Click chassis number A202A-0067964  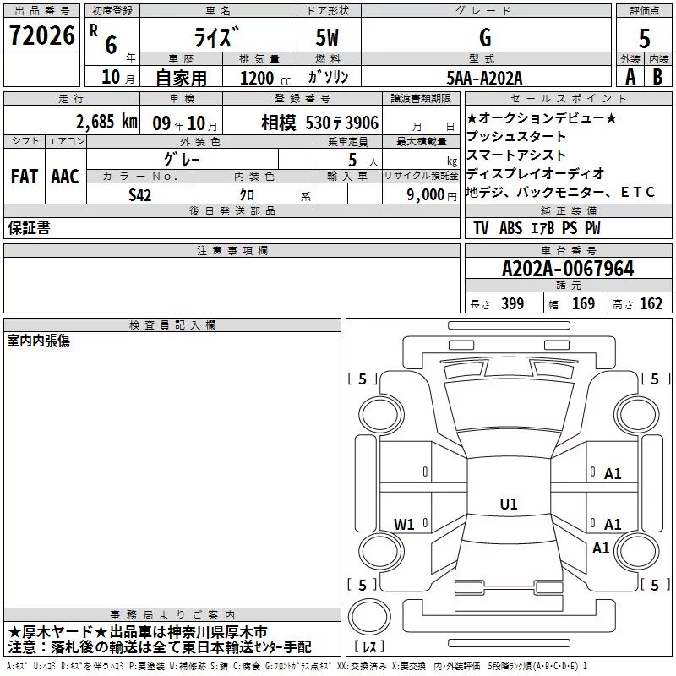coord(568,269)
